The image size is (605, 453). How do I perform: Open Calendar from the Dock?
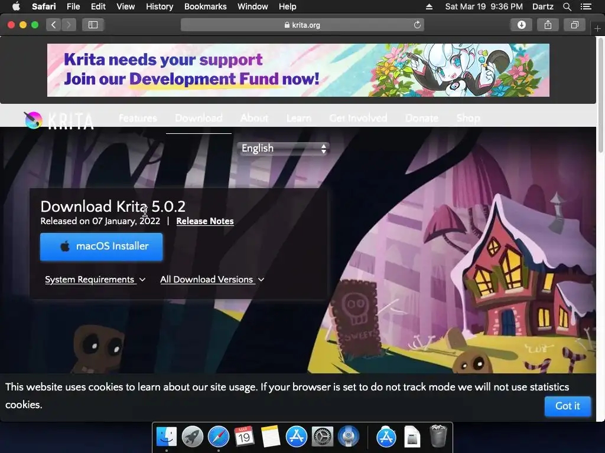click(244, 437)
